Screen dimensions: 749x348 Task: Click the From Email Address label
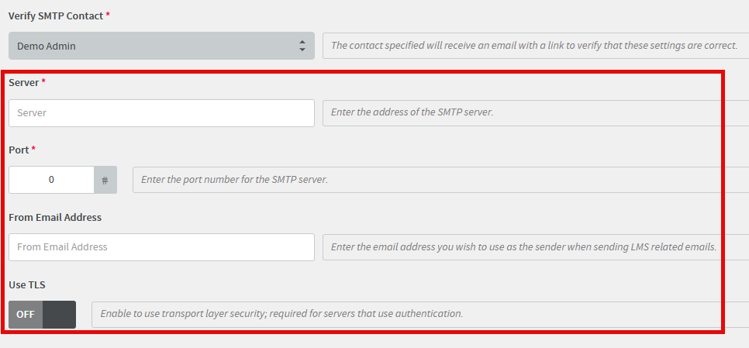coord(55,217)
